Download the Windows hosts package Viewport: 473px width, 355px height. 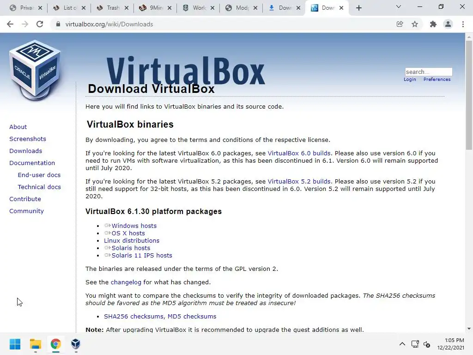[x=134, y=226]
